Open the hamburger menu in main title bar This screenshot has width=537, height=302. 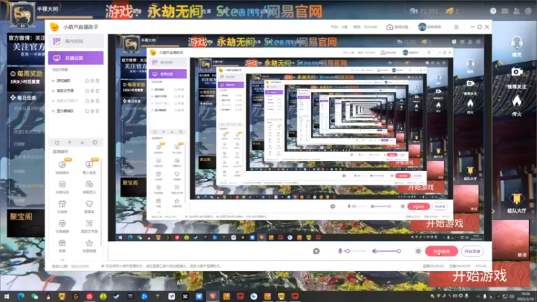[x=456, y=27]
